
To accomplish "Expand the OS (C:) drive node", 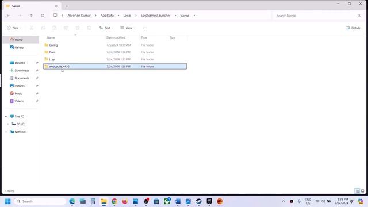I will coord(7,124).
